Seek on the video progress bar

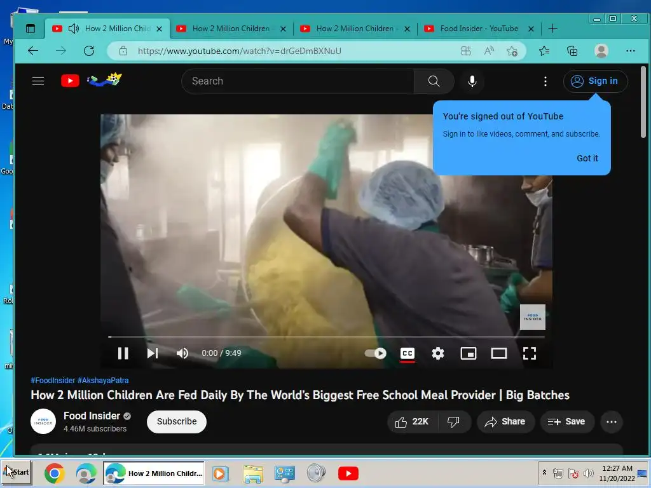click(x=326, y=337)
